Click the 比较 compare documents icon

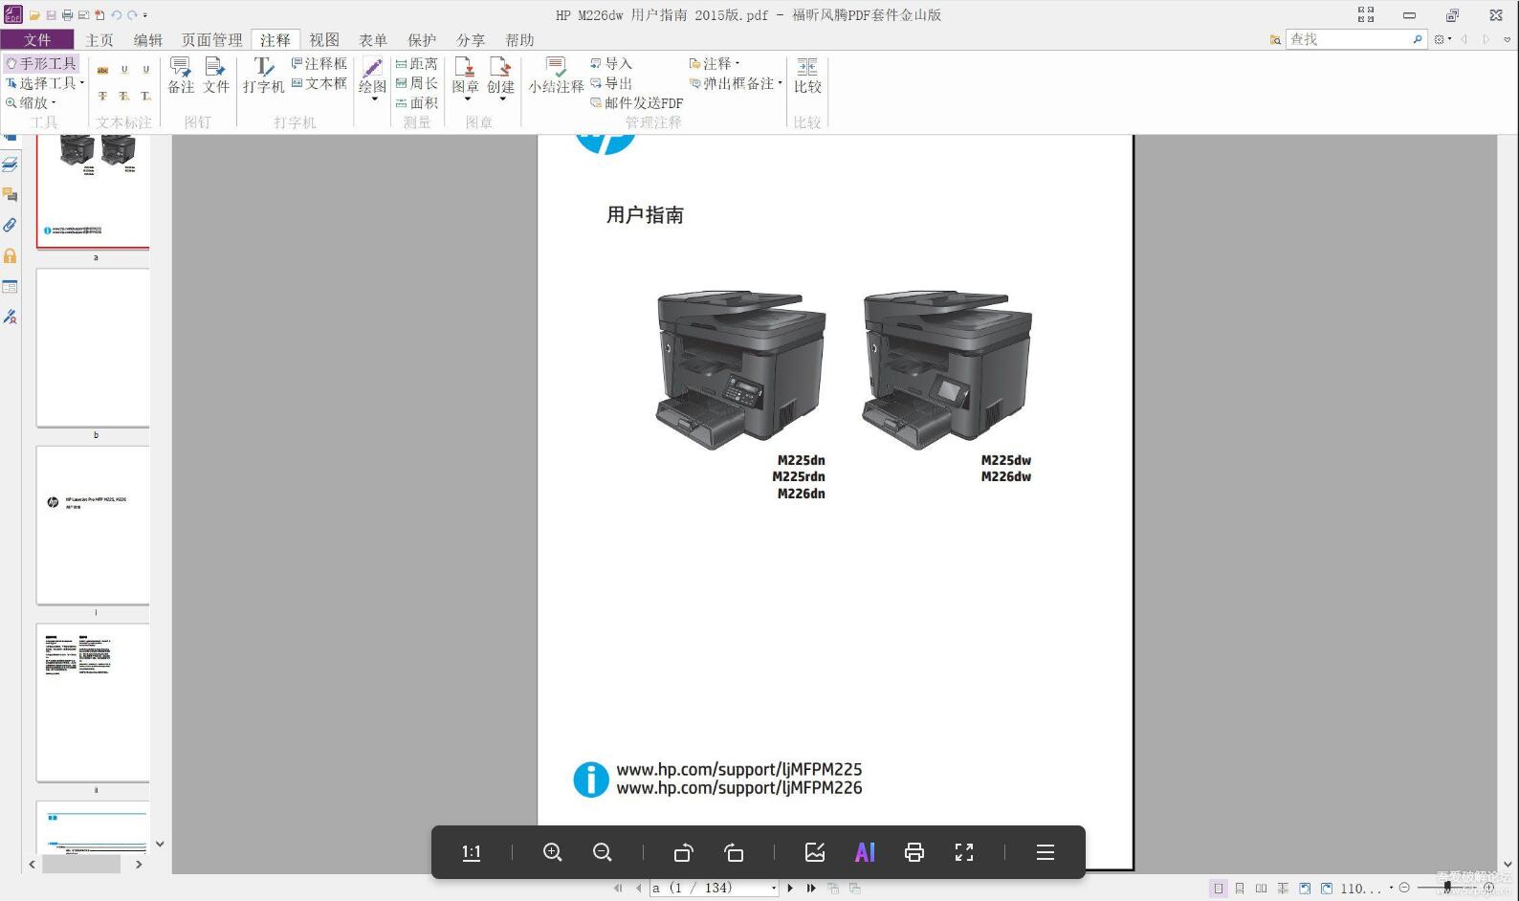pos(807,75)
